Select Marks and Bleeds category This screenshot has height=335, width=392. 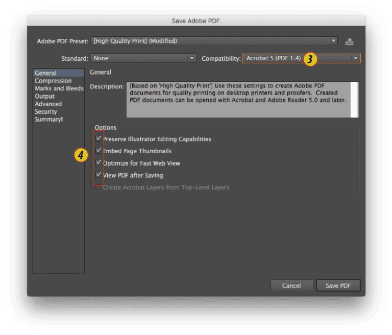59,88
